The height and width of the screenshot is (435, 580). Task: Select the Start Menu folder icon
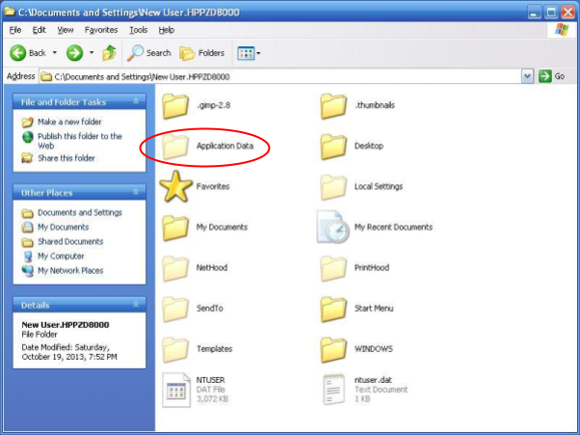point(333,310)
